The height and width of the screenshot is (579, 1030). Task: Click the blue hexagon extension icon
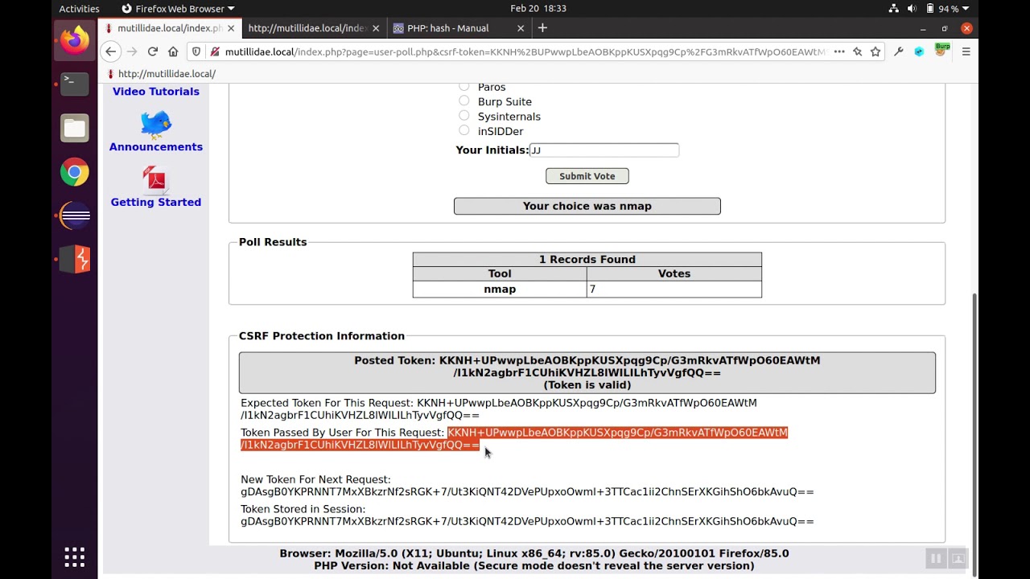919,51
